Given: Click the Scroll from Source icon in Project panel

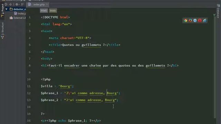Looking at the screenshot, I should 6,4.
